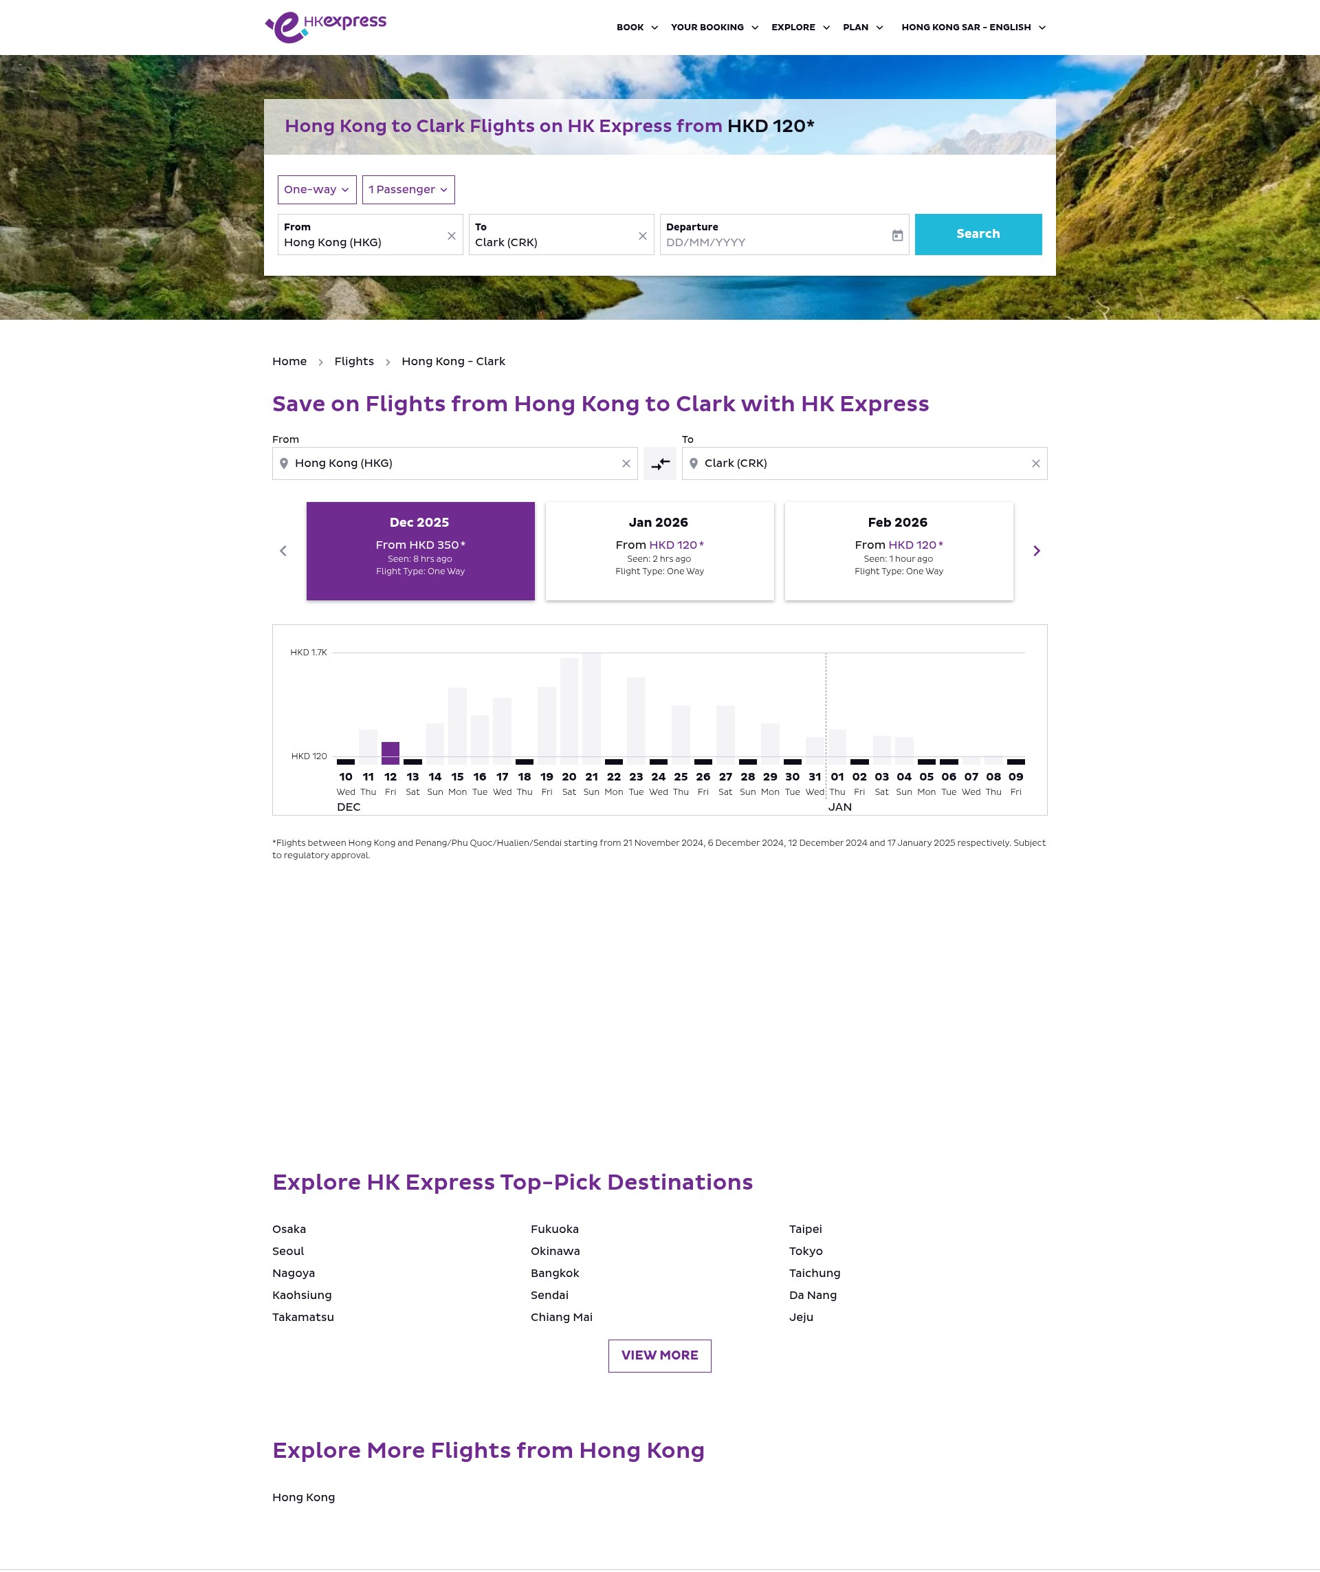Open the Da Nang destination link
1320x1572 pixels.
click(813, 1295)
